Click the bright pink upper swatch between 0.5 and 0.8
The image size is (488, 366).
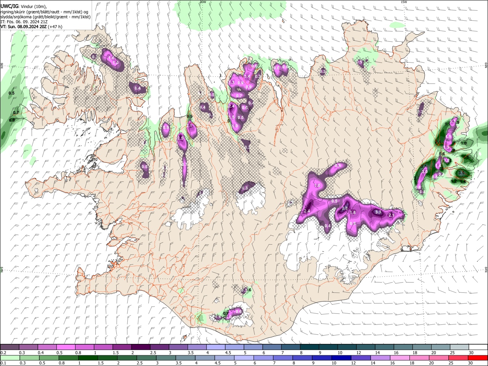click(66, 347)
